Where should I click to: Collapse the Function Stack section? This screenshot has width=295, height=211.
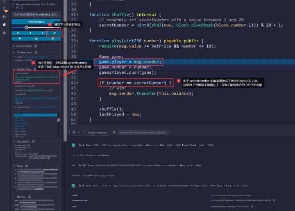point(14,46)
